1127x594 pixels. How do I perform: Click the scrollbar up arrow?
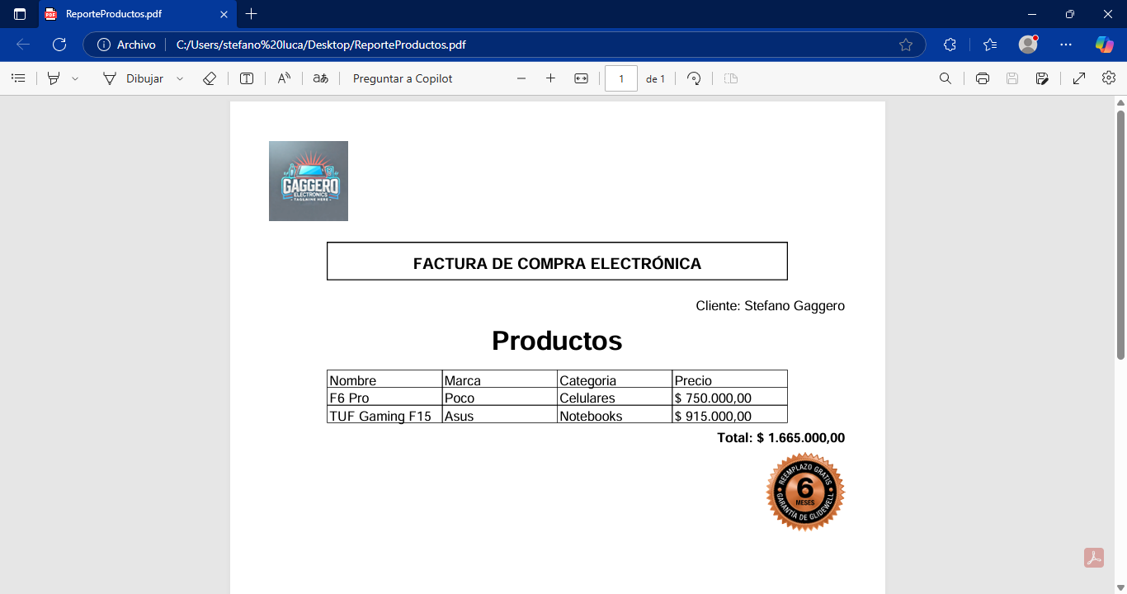point(1120,102)
